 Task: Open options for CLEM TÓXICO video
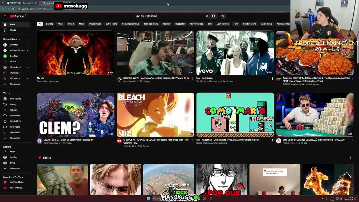113,140
